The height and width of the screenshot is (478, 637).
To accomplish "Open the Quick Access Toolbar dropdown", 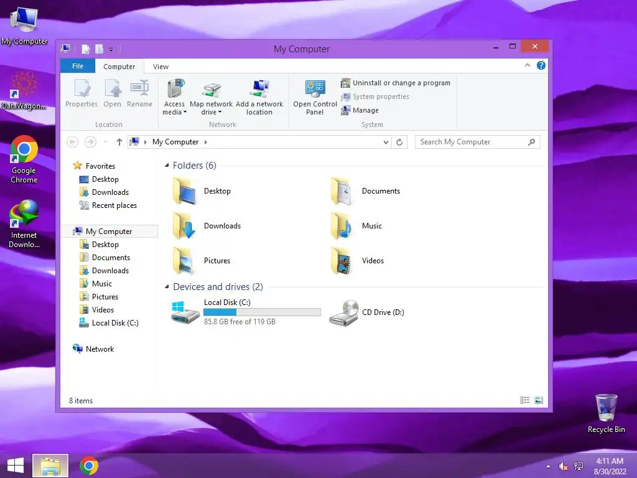I will [111, 50].
